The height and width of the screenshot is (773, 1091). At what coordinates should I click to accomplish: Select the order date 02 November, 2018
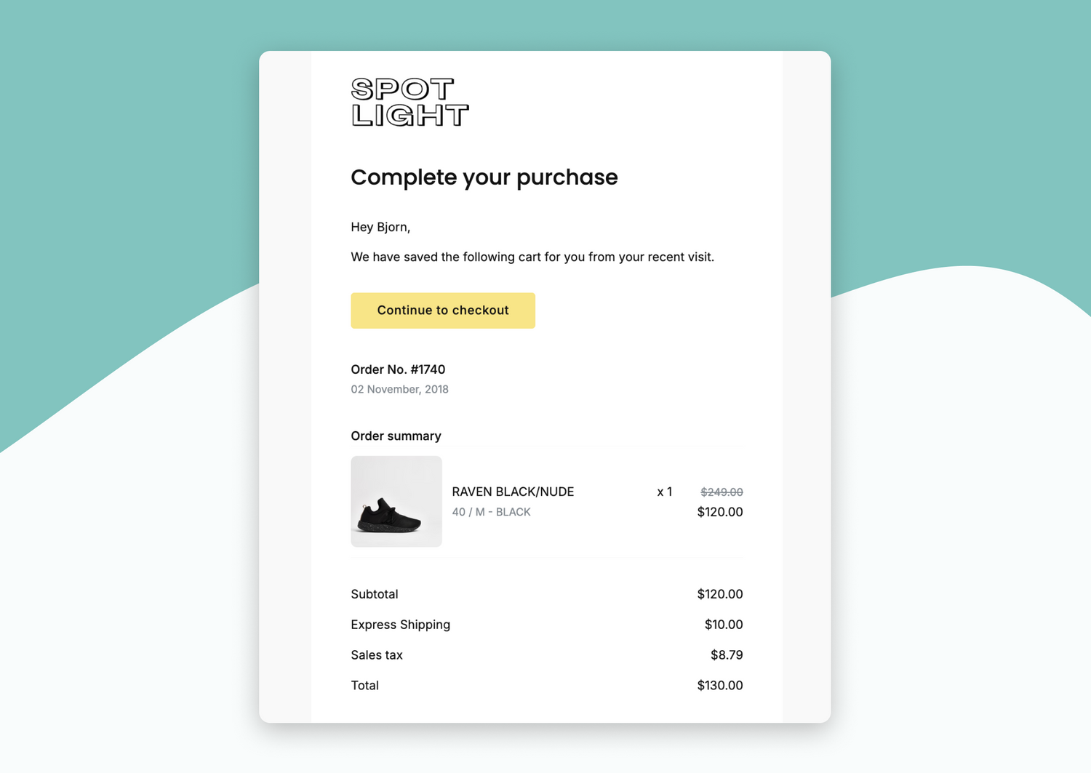click(399, 389)
